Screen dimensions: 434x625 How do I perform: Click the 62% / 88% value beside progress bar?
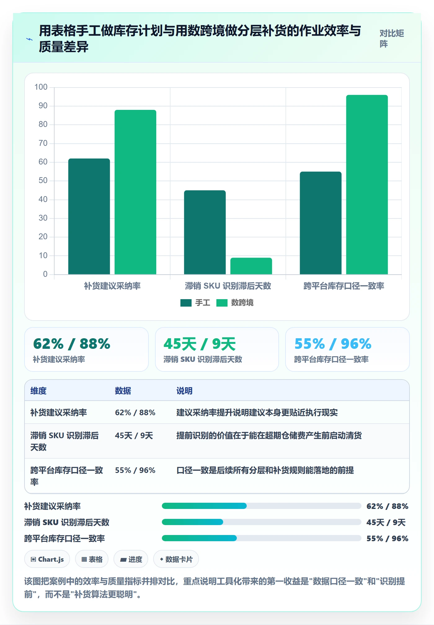point(387,506)
